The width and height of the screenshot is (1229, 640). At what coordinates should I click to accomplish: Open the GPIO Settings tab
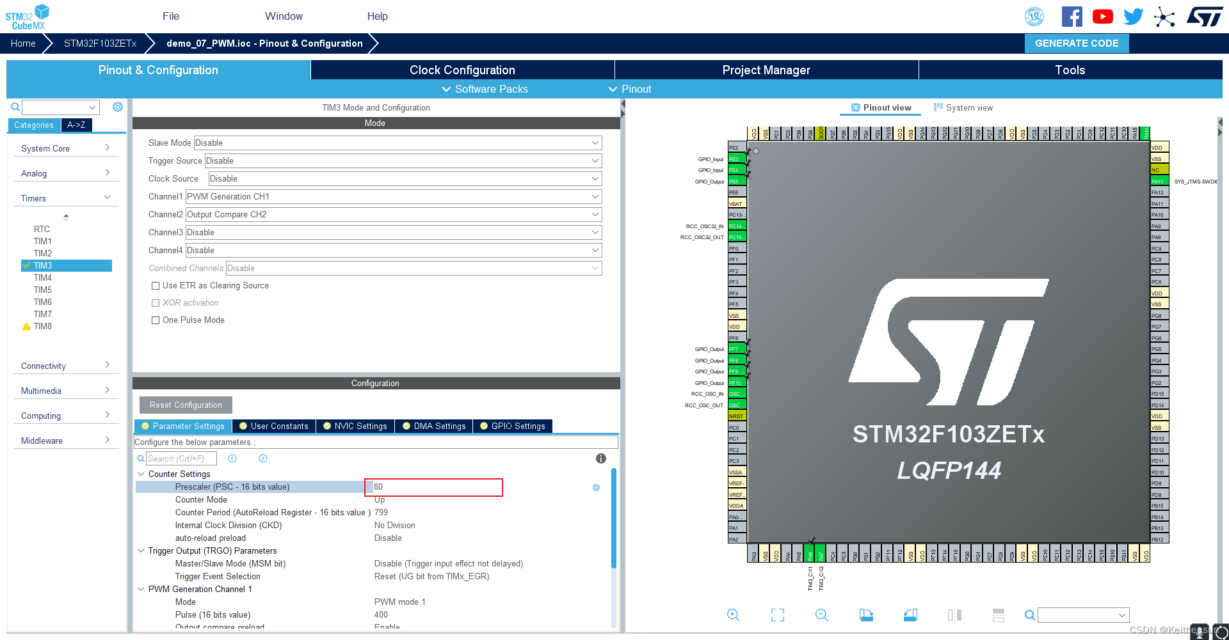tap(512, 426)
